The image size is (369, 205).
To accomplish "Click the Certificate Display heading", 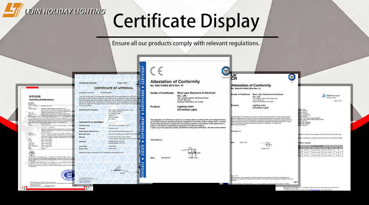I will point(186,21).
